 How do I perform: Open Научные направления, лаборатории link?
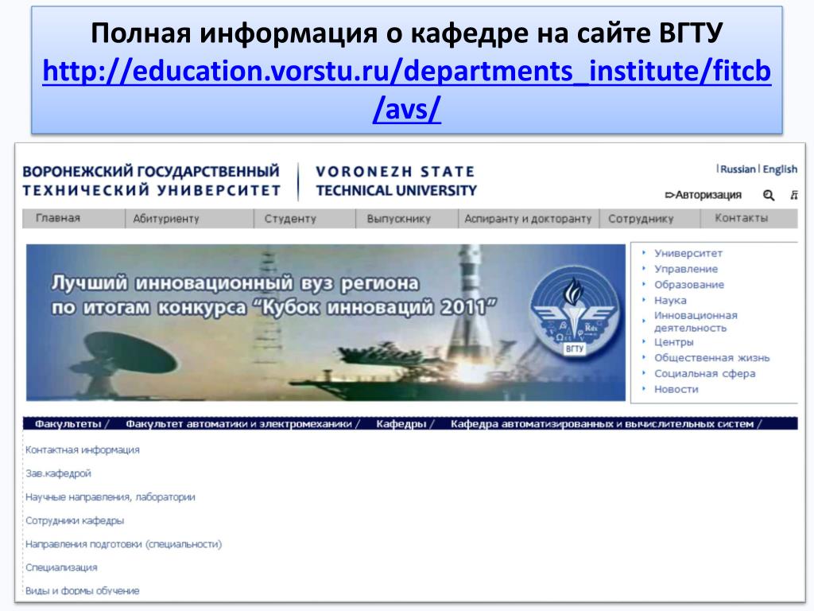(x=110, y=497)
